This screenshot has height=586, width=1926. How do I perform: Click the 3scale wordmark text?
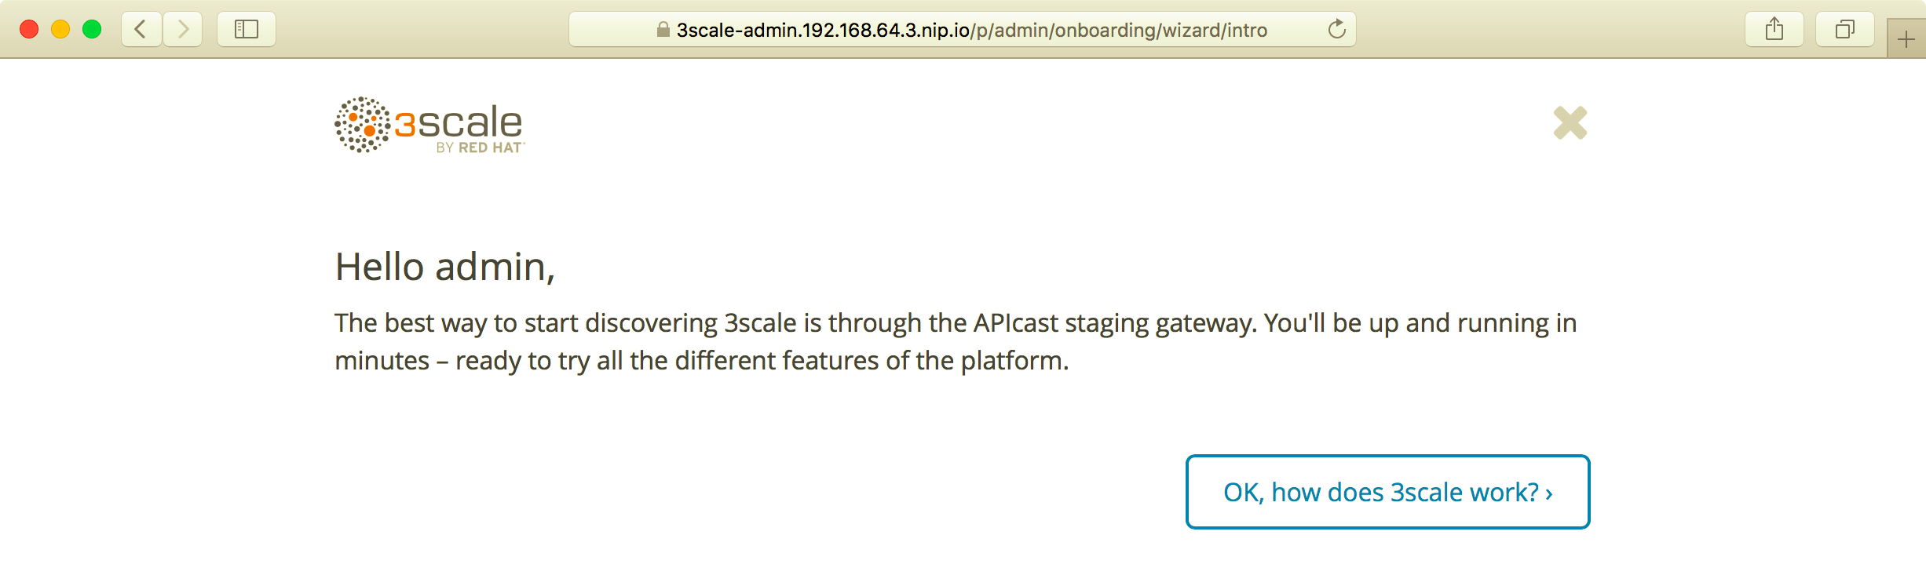[x=459, y=122]
